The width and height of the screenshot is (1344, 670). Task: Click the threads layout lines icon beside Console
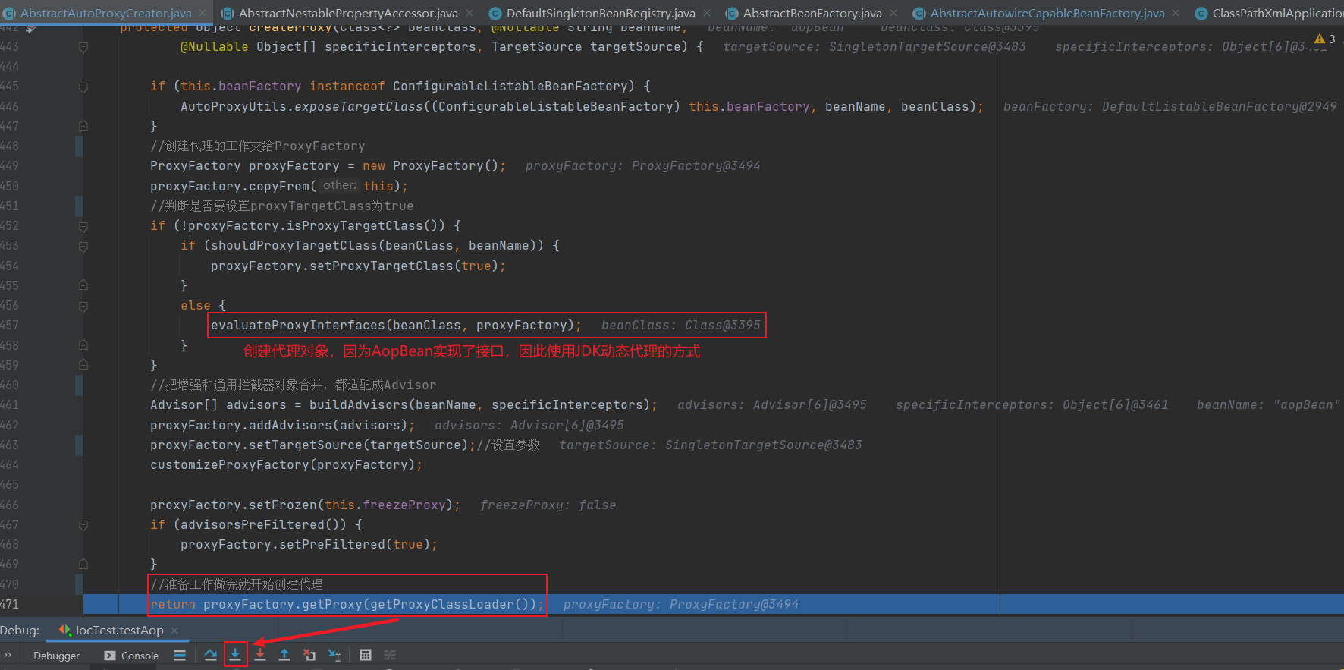[180, 655]
